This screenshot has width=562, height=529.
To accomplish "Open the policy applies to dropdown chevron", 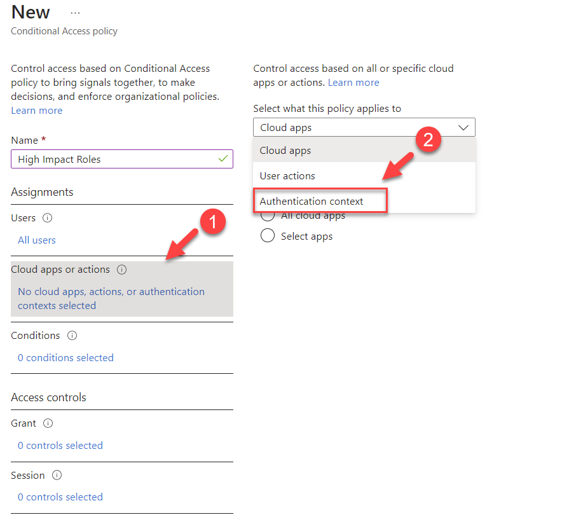I will [x=465, y=127].
